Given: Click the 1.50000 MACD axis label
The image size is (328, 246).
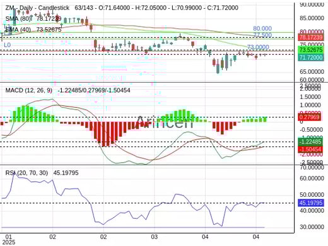Looking at the screenshot, I should (x=310, y=97).
